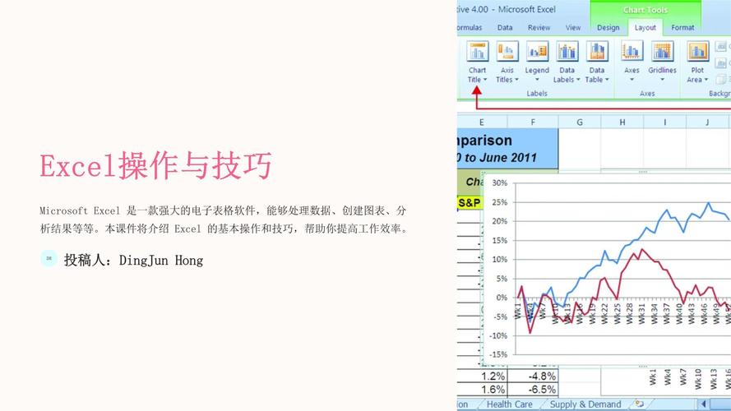Expand the Axis Titles dropdown

tap(507, 80)
